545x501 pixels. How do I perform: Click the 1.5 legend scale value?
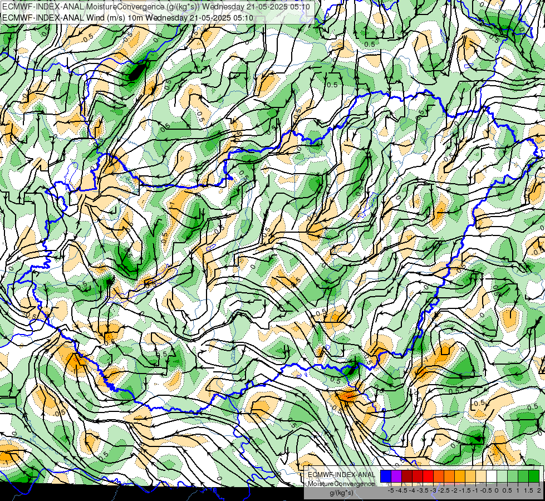pyautogui.click(x=528, y=490)
